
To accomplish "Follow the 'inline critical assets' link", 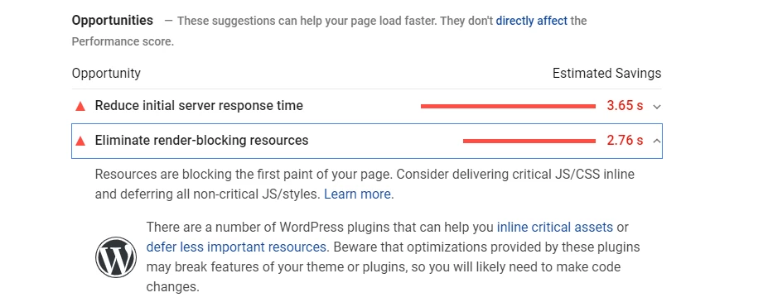I will (555, 228).
